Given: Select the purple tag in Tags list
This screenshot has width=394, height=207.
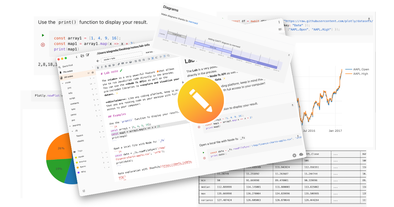Looking at the screenshot, I should (x=78, y=172).
